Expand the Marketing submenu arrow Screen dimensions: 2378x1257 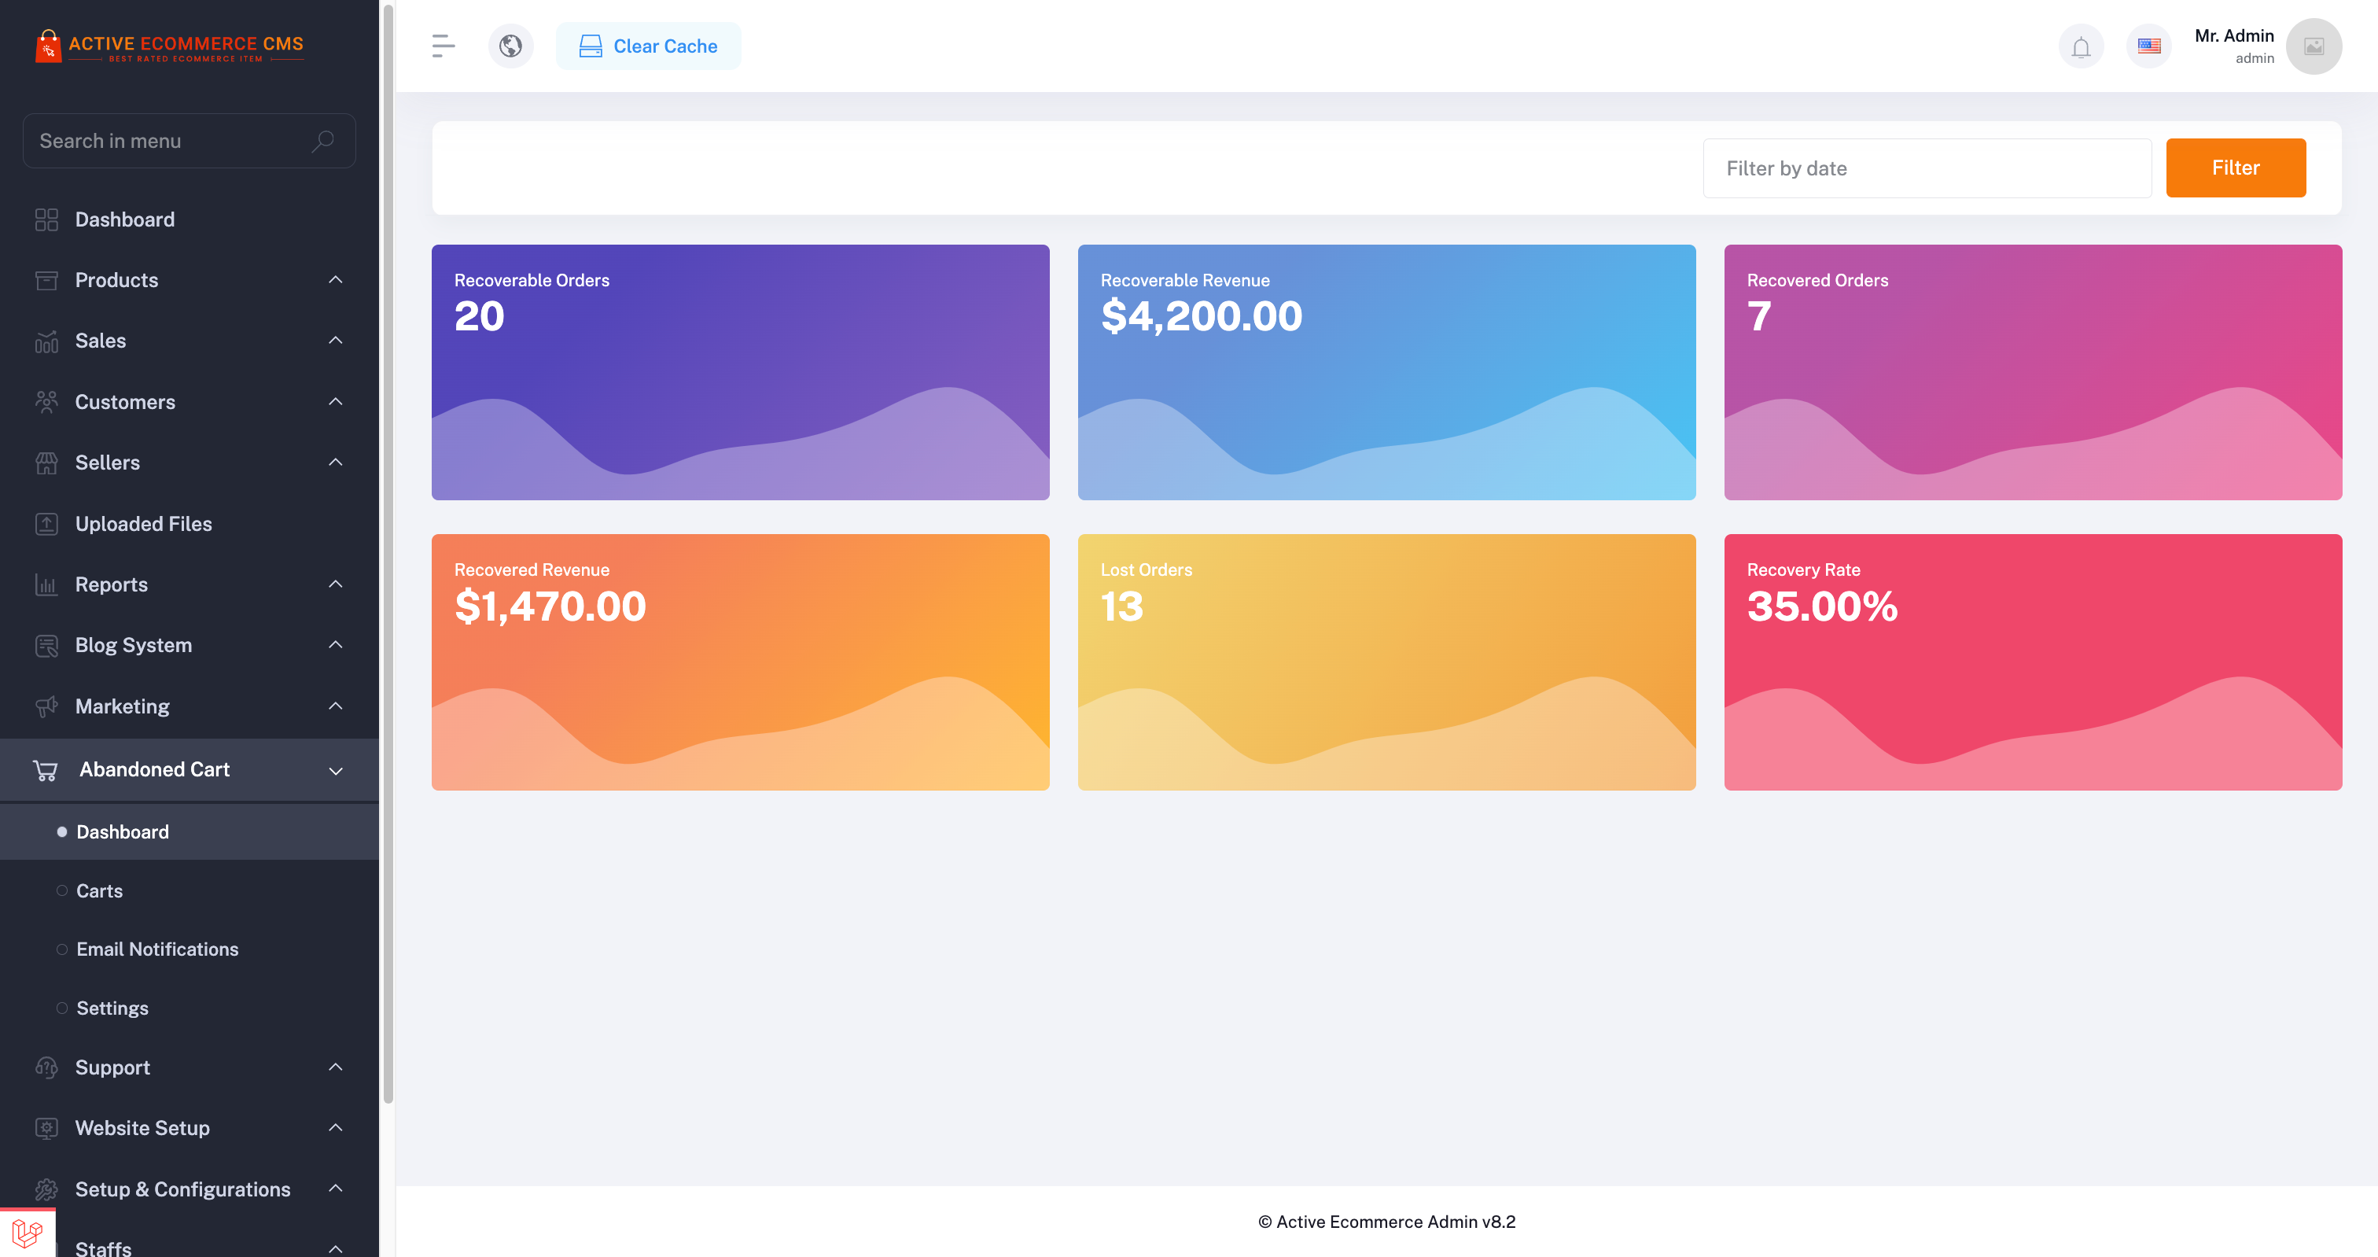tap(335, 706)
